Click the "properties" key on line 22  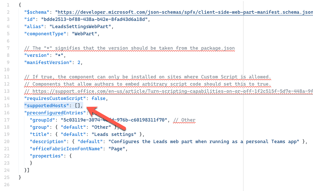tap(46, 156)
